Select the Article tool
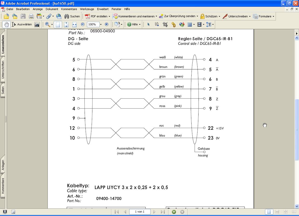The image size is (299, 216). pyautogui.click(x=157, y=24)
